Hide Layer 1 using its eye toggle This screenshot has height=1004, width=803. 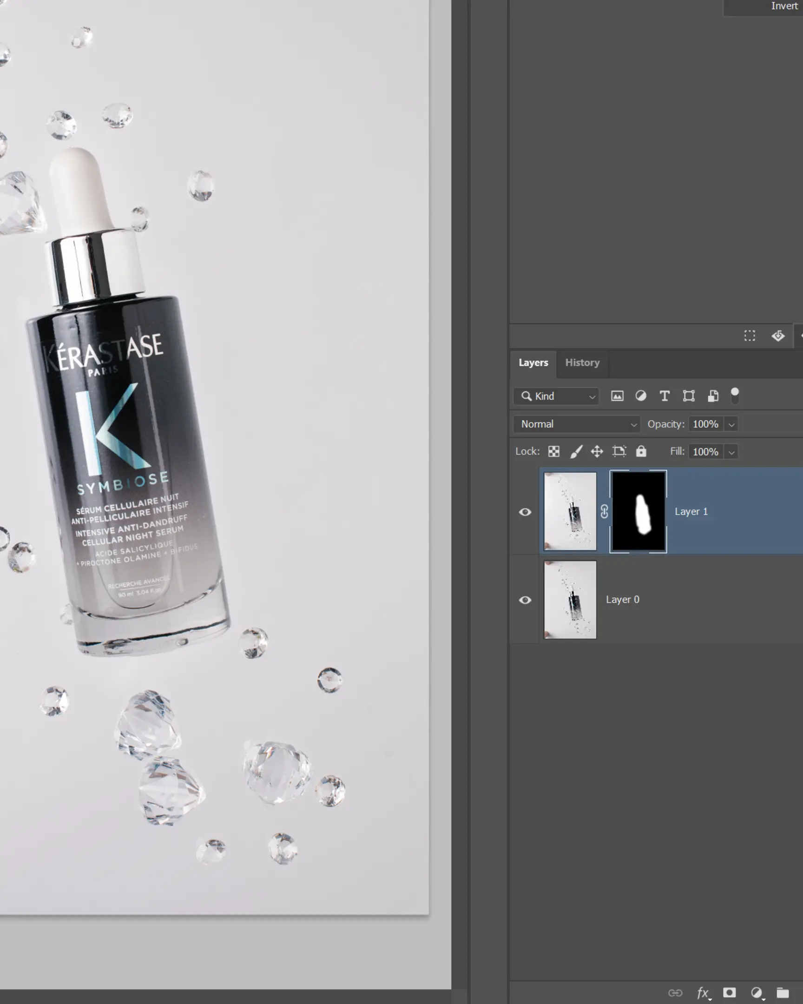tap(526, 511)
